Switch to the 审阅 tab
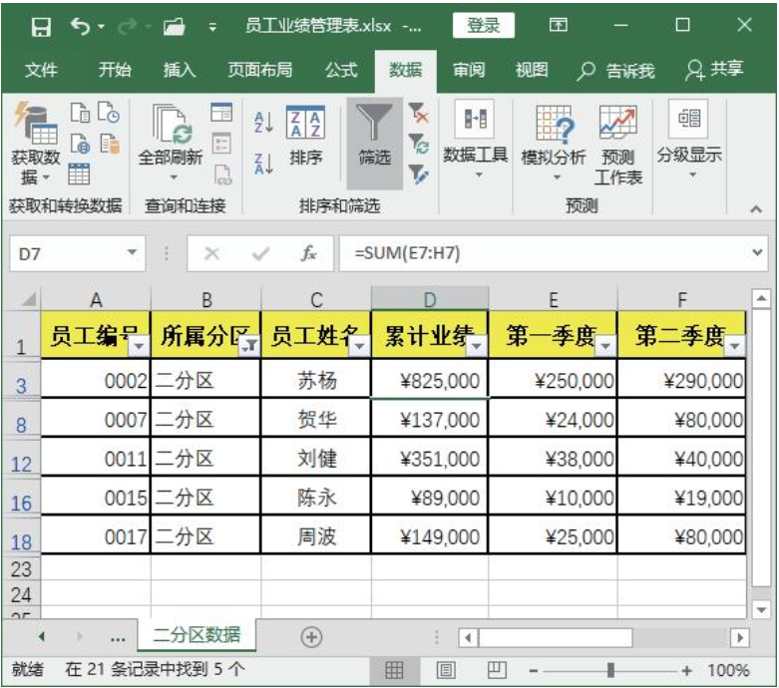Viewport: 779px width, 688px height. click(x=469, y=70)
